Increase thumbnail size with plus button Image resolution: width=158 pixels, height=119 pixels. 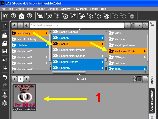[x=135, y=78]
